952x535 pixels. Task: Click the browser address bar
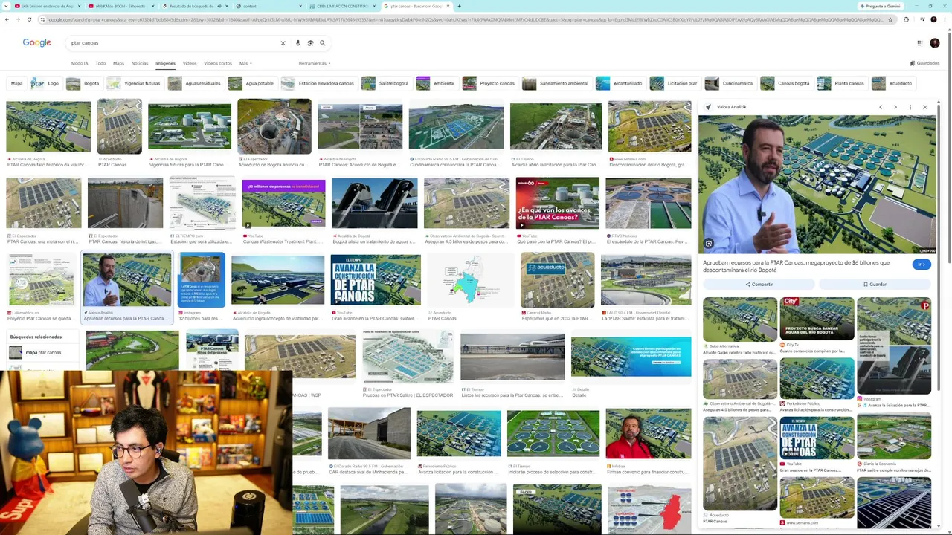point(465,19)
